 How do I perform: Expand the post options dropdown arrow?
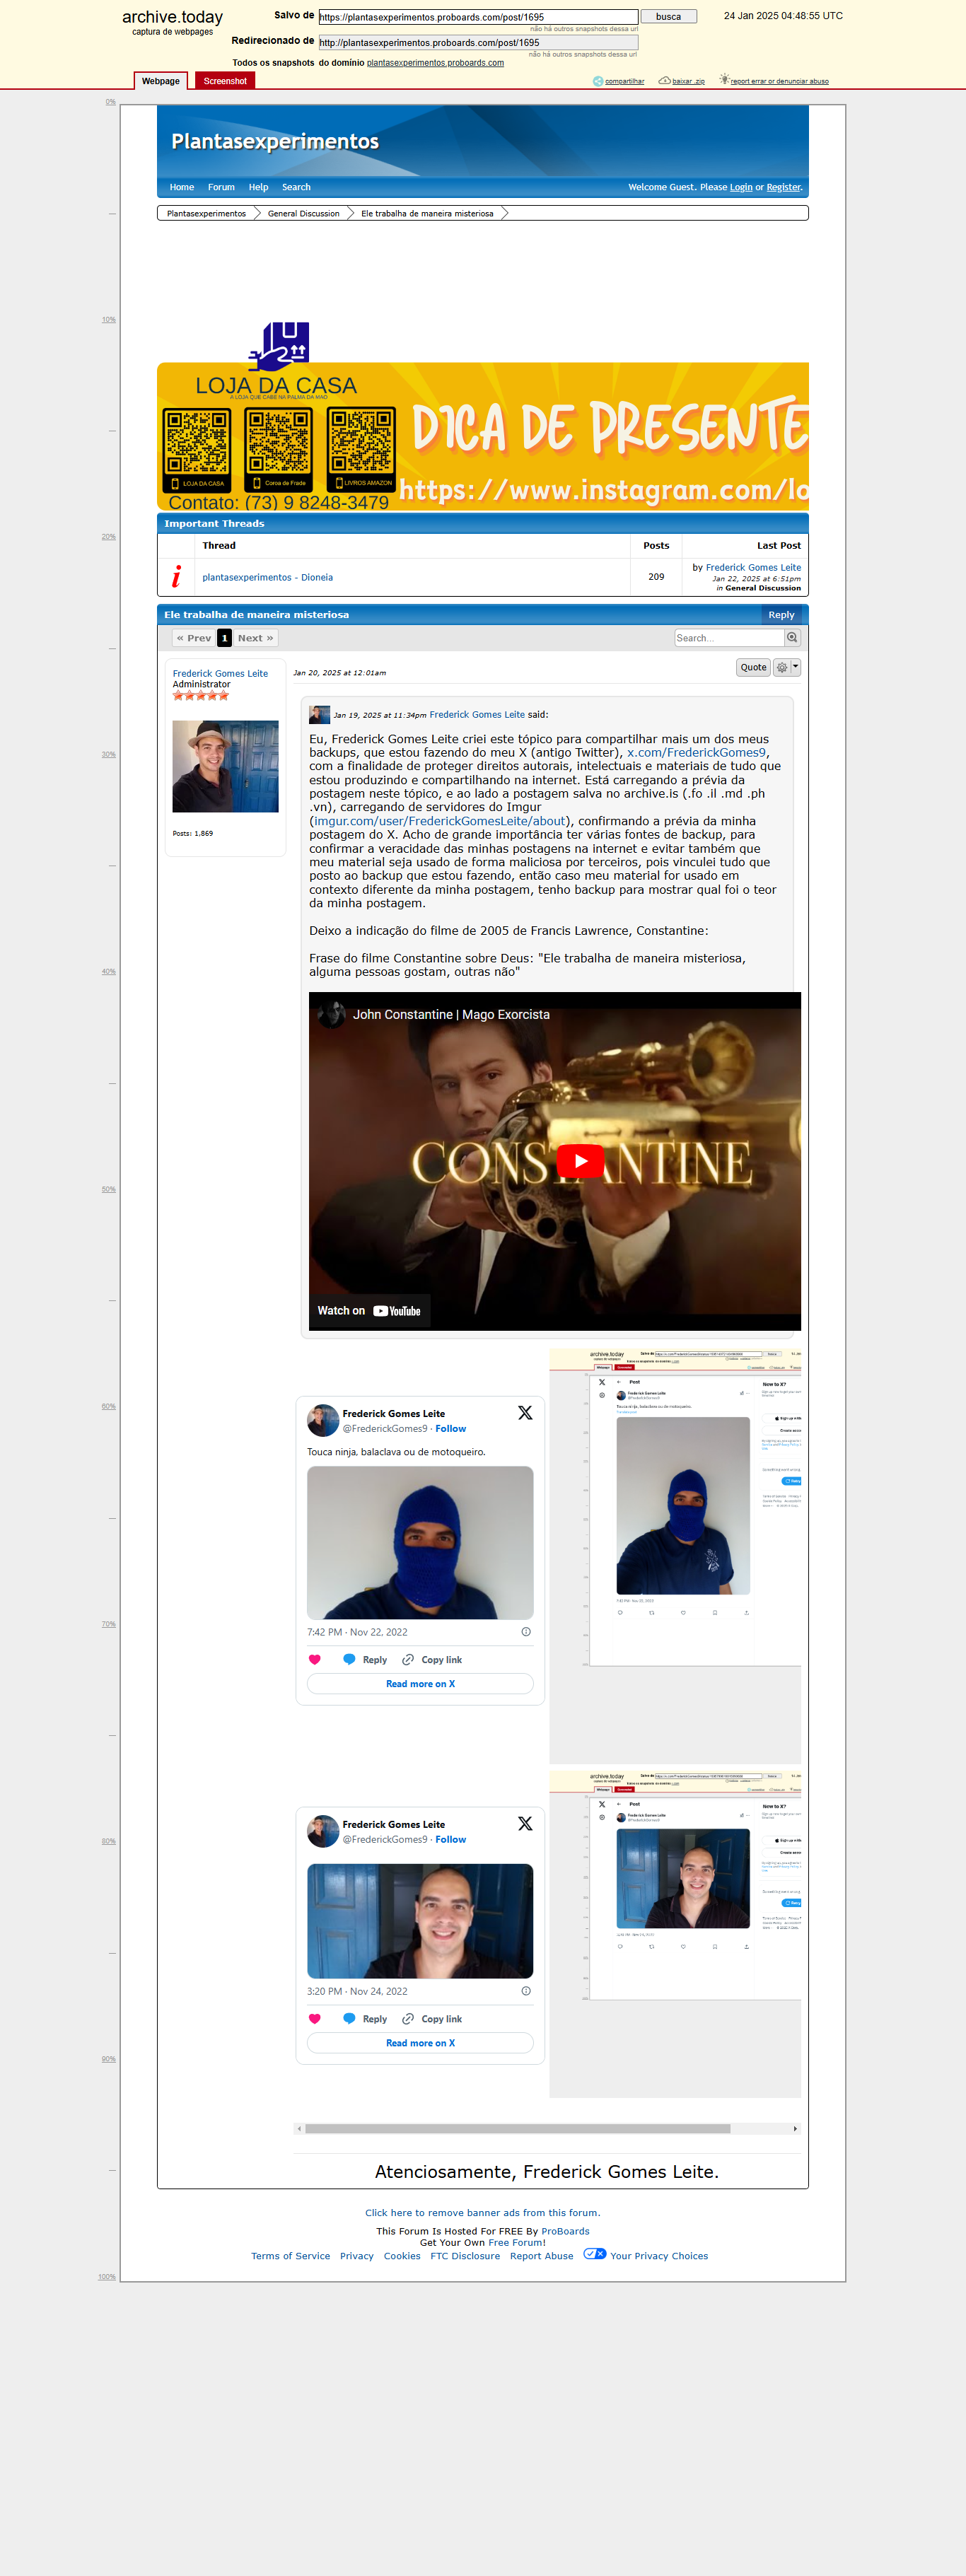[x=796, y=667]
